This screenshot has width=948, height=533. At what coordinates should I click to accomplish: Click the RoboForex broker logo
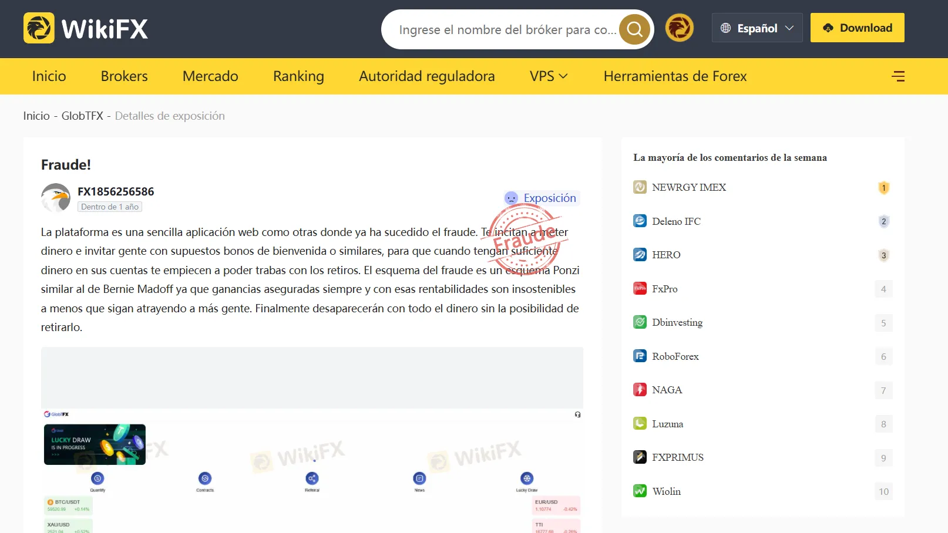[x=640, y=356]
